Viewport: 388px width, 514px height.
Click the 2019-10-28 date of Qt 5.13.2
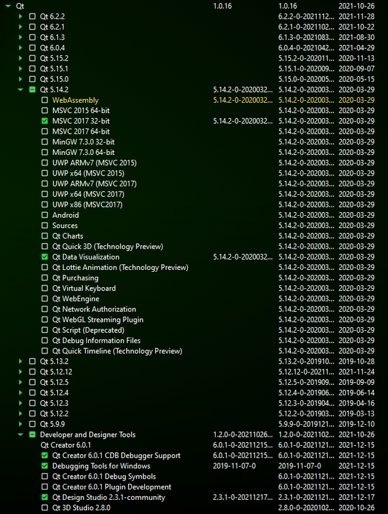point(356,361)
